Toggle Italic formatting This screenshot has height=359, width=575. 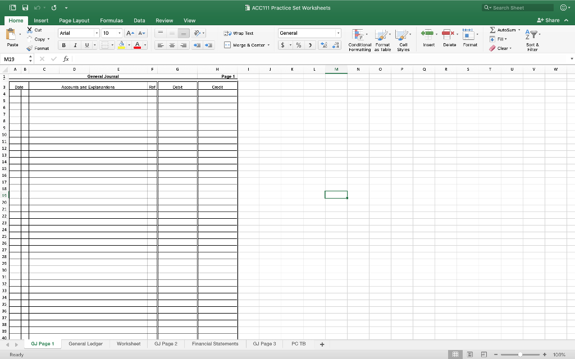[75, 45]
